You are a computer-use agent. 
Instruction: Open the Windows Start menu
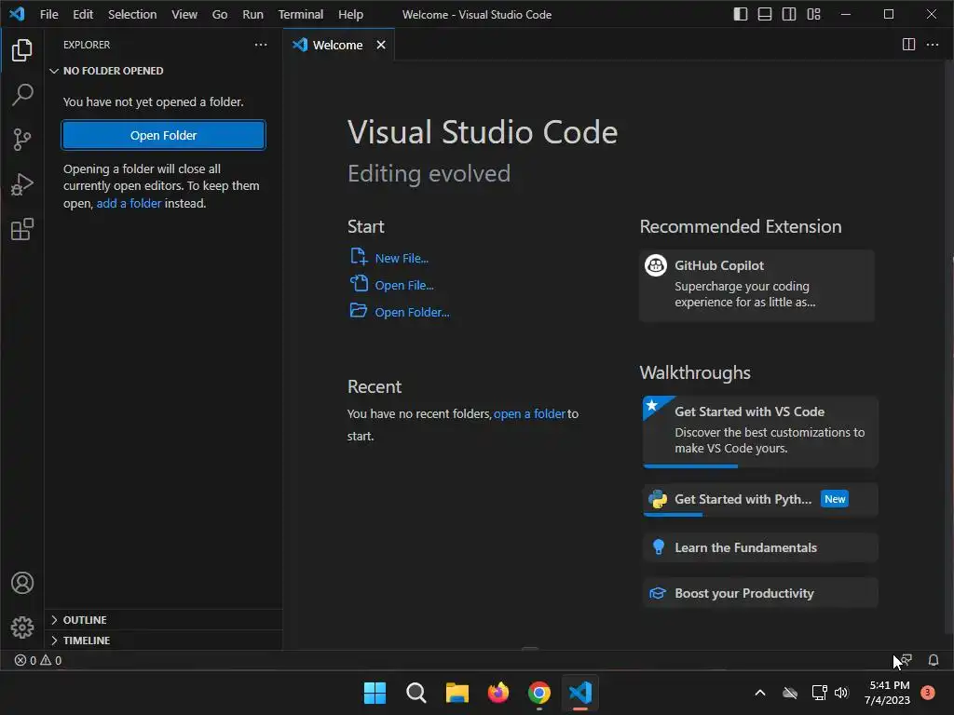click(x=375, y=693)
